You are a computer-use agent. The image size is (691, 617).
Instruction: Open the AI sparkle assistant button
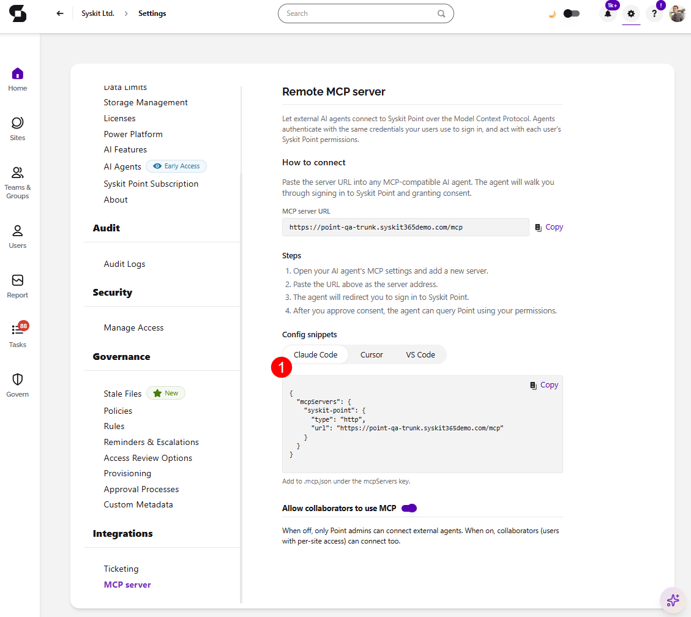click(x=673, y=600)
